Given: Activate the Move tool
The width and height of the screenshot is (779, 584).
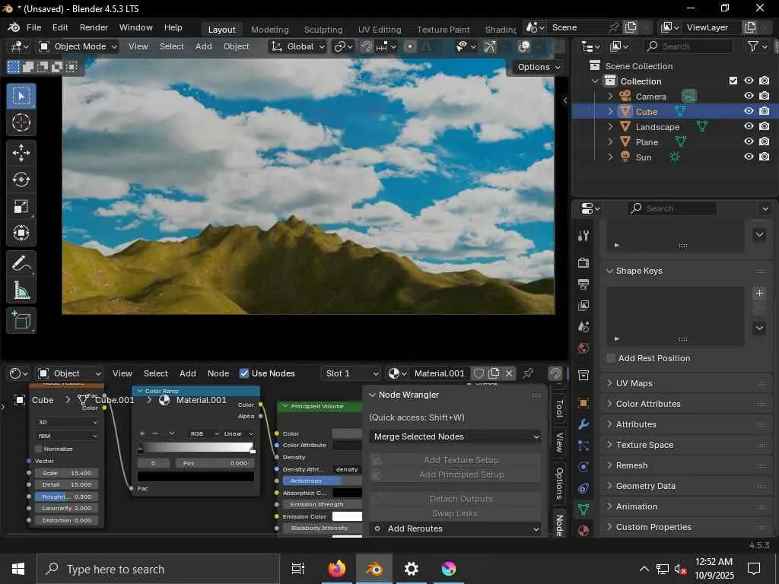Looking at the screenshot, I should (21, 153).
